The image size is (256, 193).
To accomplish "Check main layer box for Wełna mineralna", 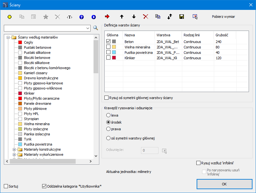I will [109, 47].
